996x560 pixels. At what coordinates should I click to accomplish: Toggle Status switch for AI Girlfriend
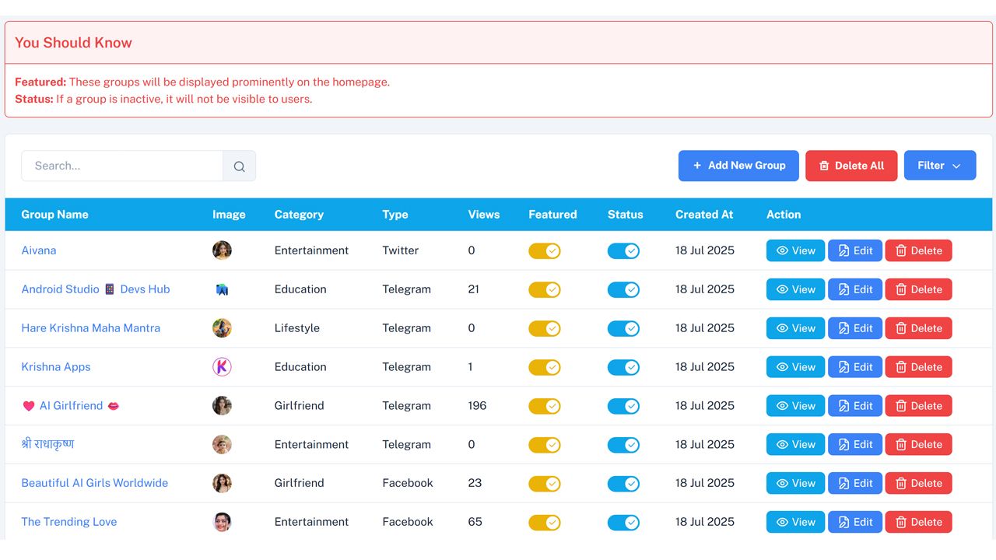(x=623, y=406)
